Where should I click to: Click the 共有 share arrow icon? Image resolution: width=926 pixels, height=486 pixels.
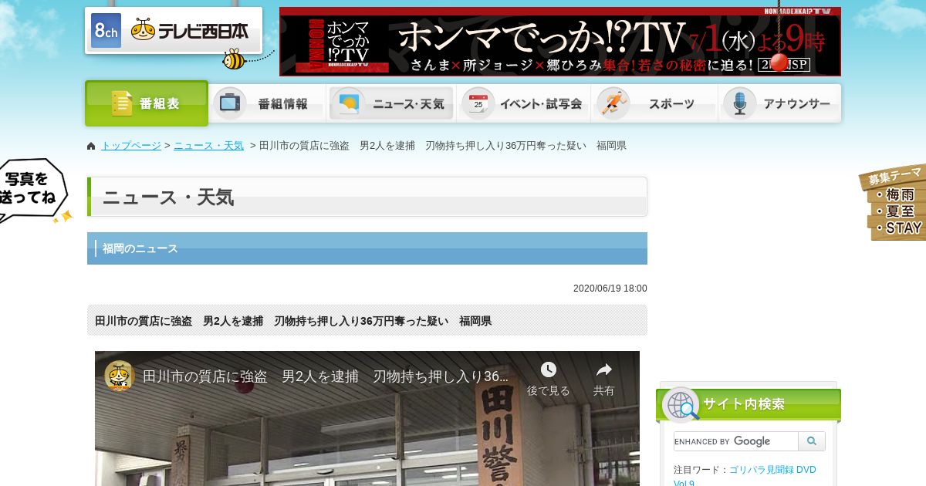point(604,370)
